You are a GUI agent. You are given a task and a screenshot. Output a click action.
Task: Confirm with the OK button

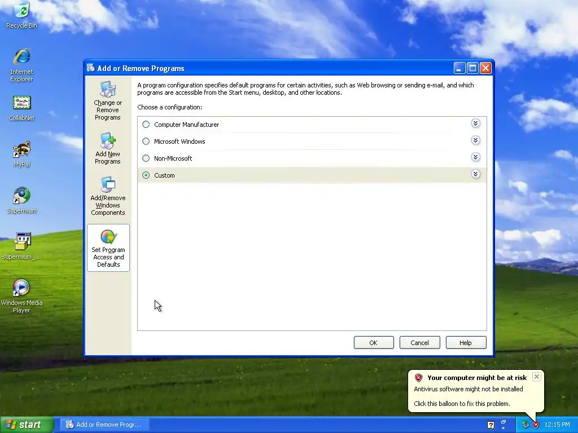pos(374,343)
